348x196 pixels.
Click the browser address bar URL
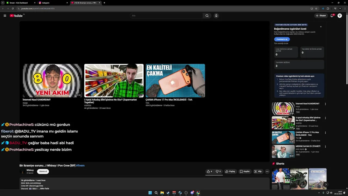pyautogui.click(x=38, y=8)
